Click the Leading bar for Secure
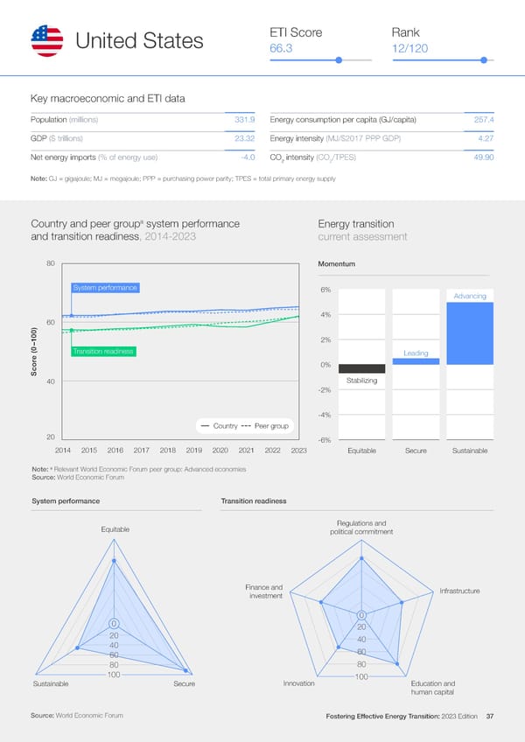This screenshot has height=742, width=525. [x=416, y=360]
